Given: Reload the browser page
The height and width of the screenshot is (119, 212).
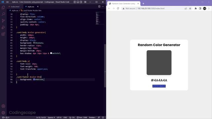Looking at the screenshot, I should point(118,8).
